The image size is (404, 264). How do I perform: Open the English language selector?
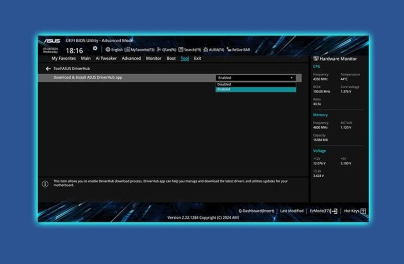tap(114, 50)
